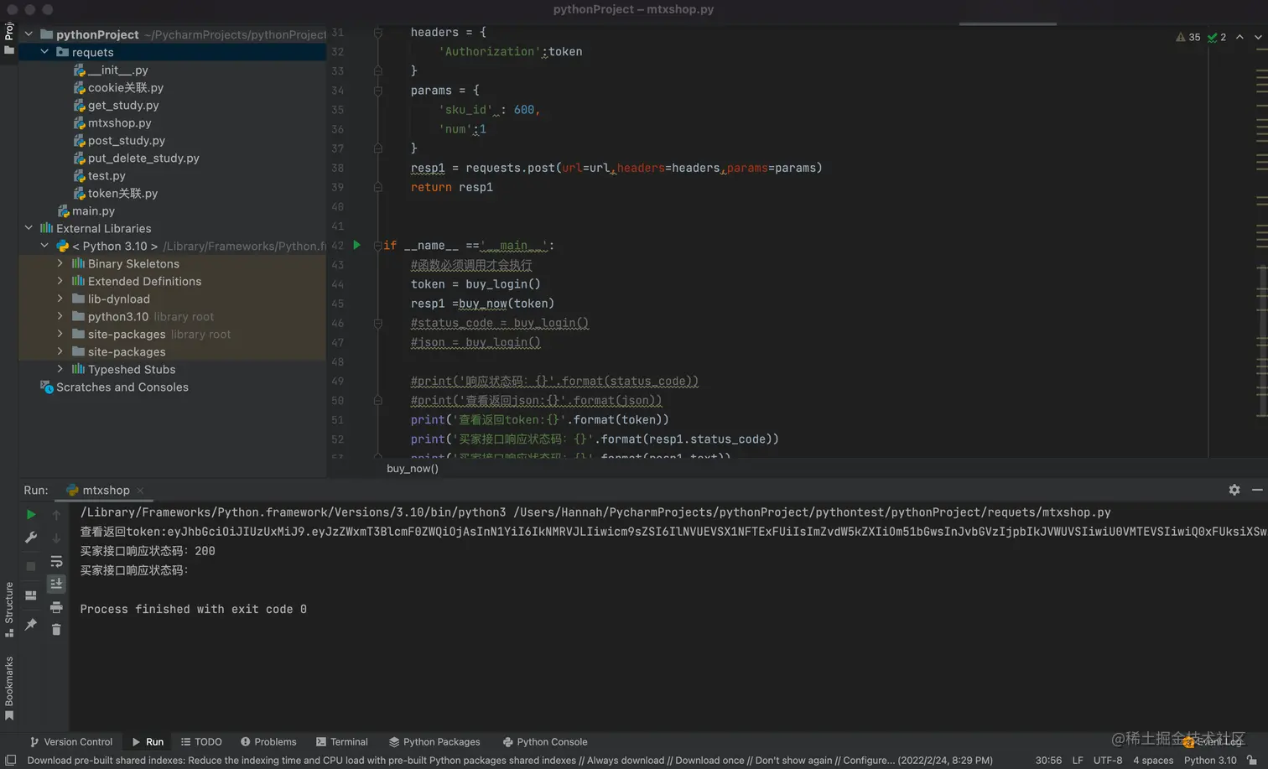Rerun mtxshop with the green play icon
1268x769 pixels.
[31, 514]
